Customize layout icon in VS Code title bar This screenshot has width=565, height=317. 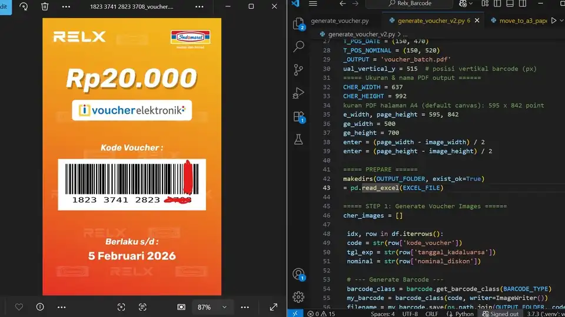pos(485,4)
